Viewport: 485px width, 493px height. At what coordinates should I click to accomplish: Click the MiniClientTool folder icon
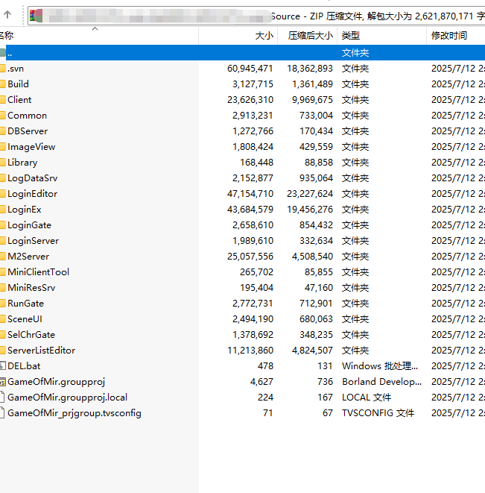point(3,272)
